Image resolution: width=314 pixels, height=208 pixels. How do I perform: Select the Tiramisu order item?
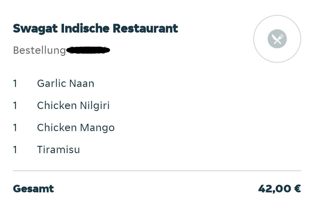click(x=58, y=150)
